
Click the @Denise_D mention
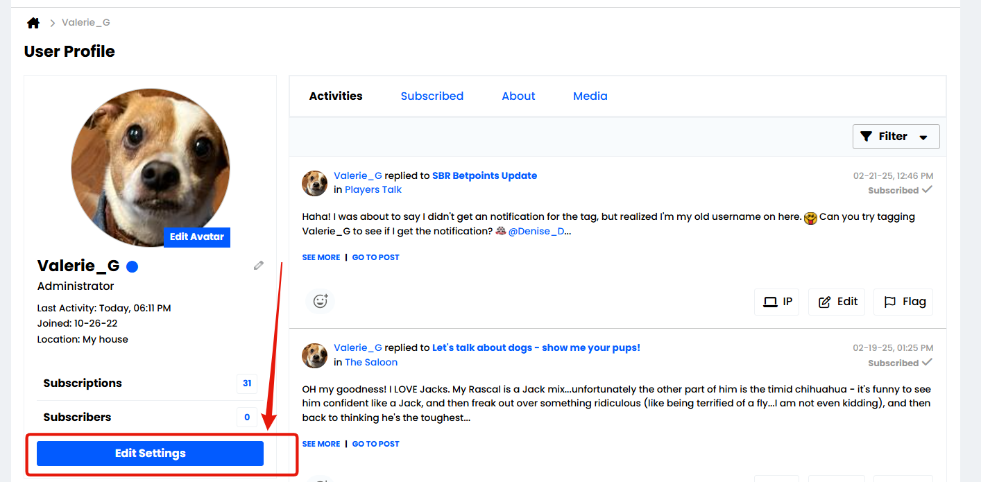(536, 231)
